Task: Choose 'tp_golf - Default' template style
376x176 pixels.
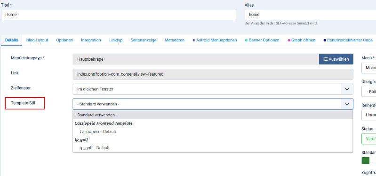Action: [x=95, y=148]
